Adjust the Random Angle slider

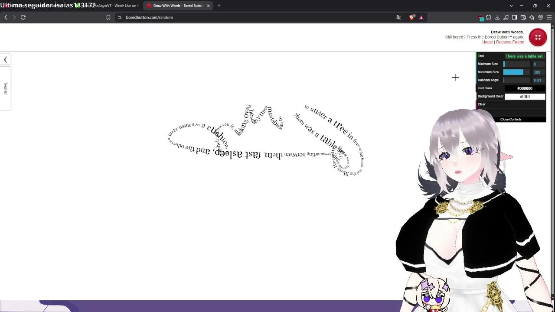pyautogui.click(x=516, y=80)
